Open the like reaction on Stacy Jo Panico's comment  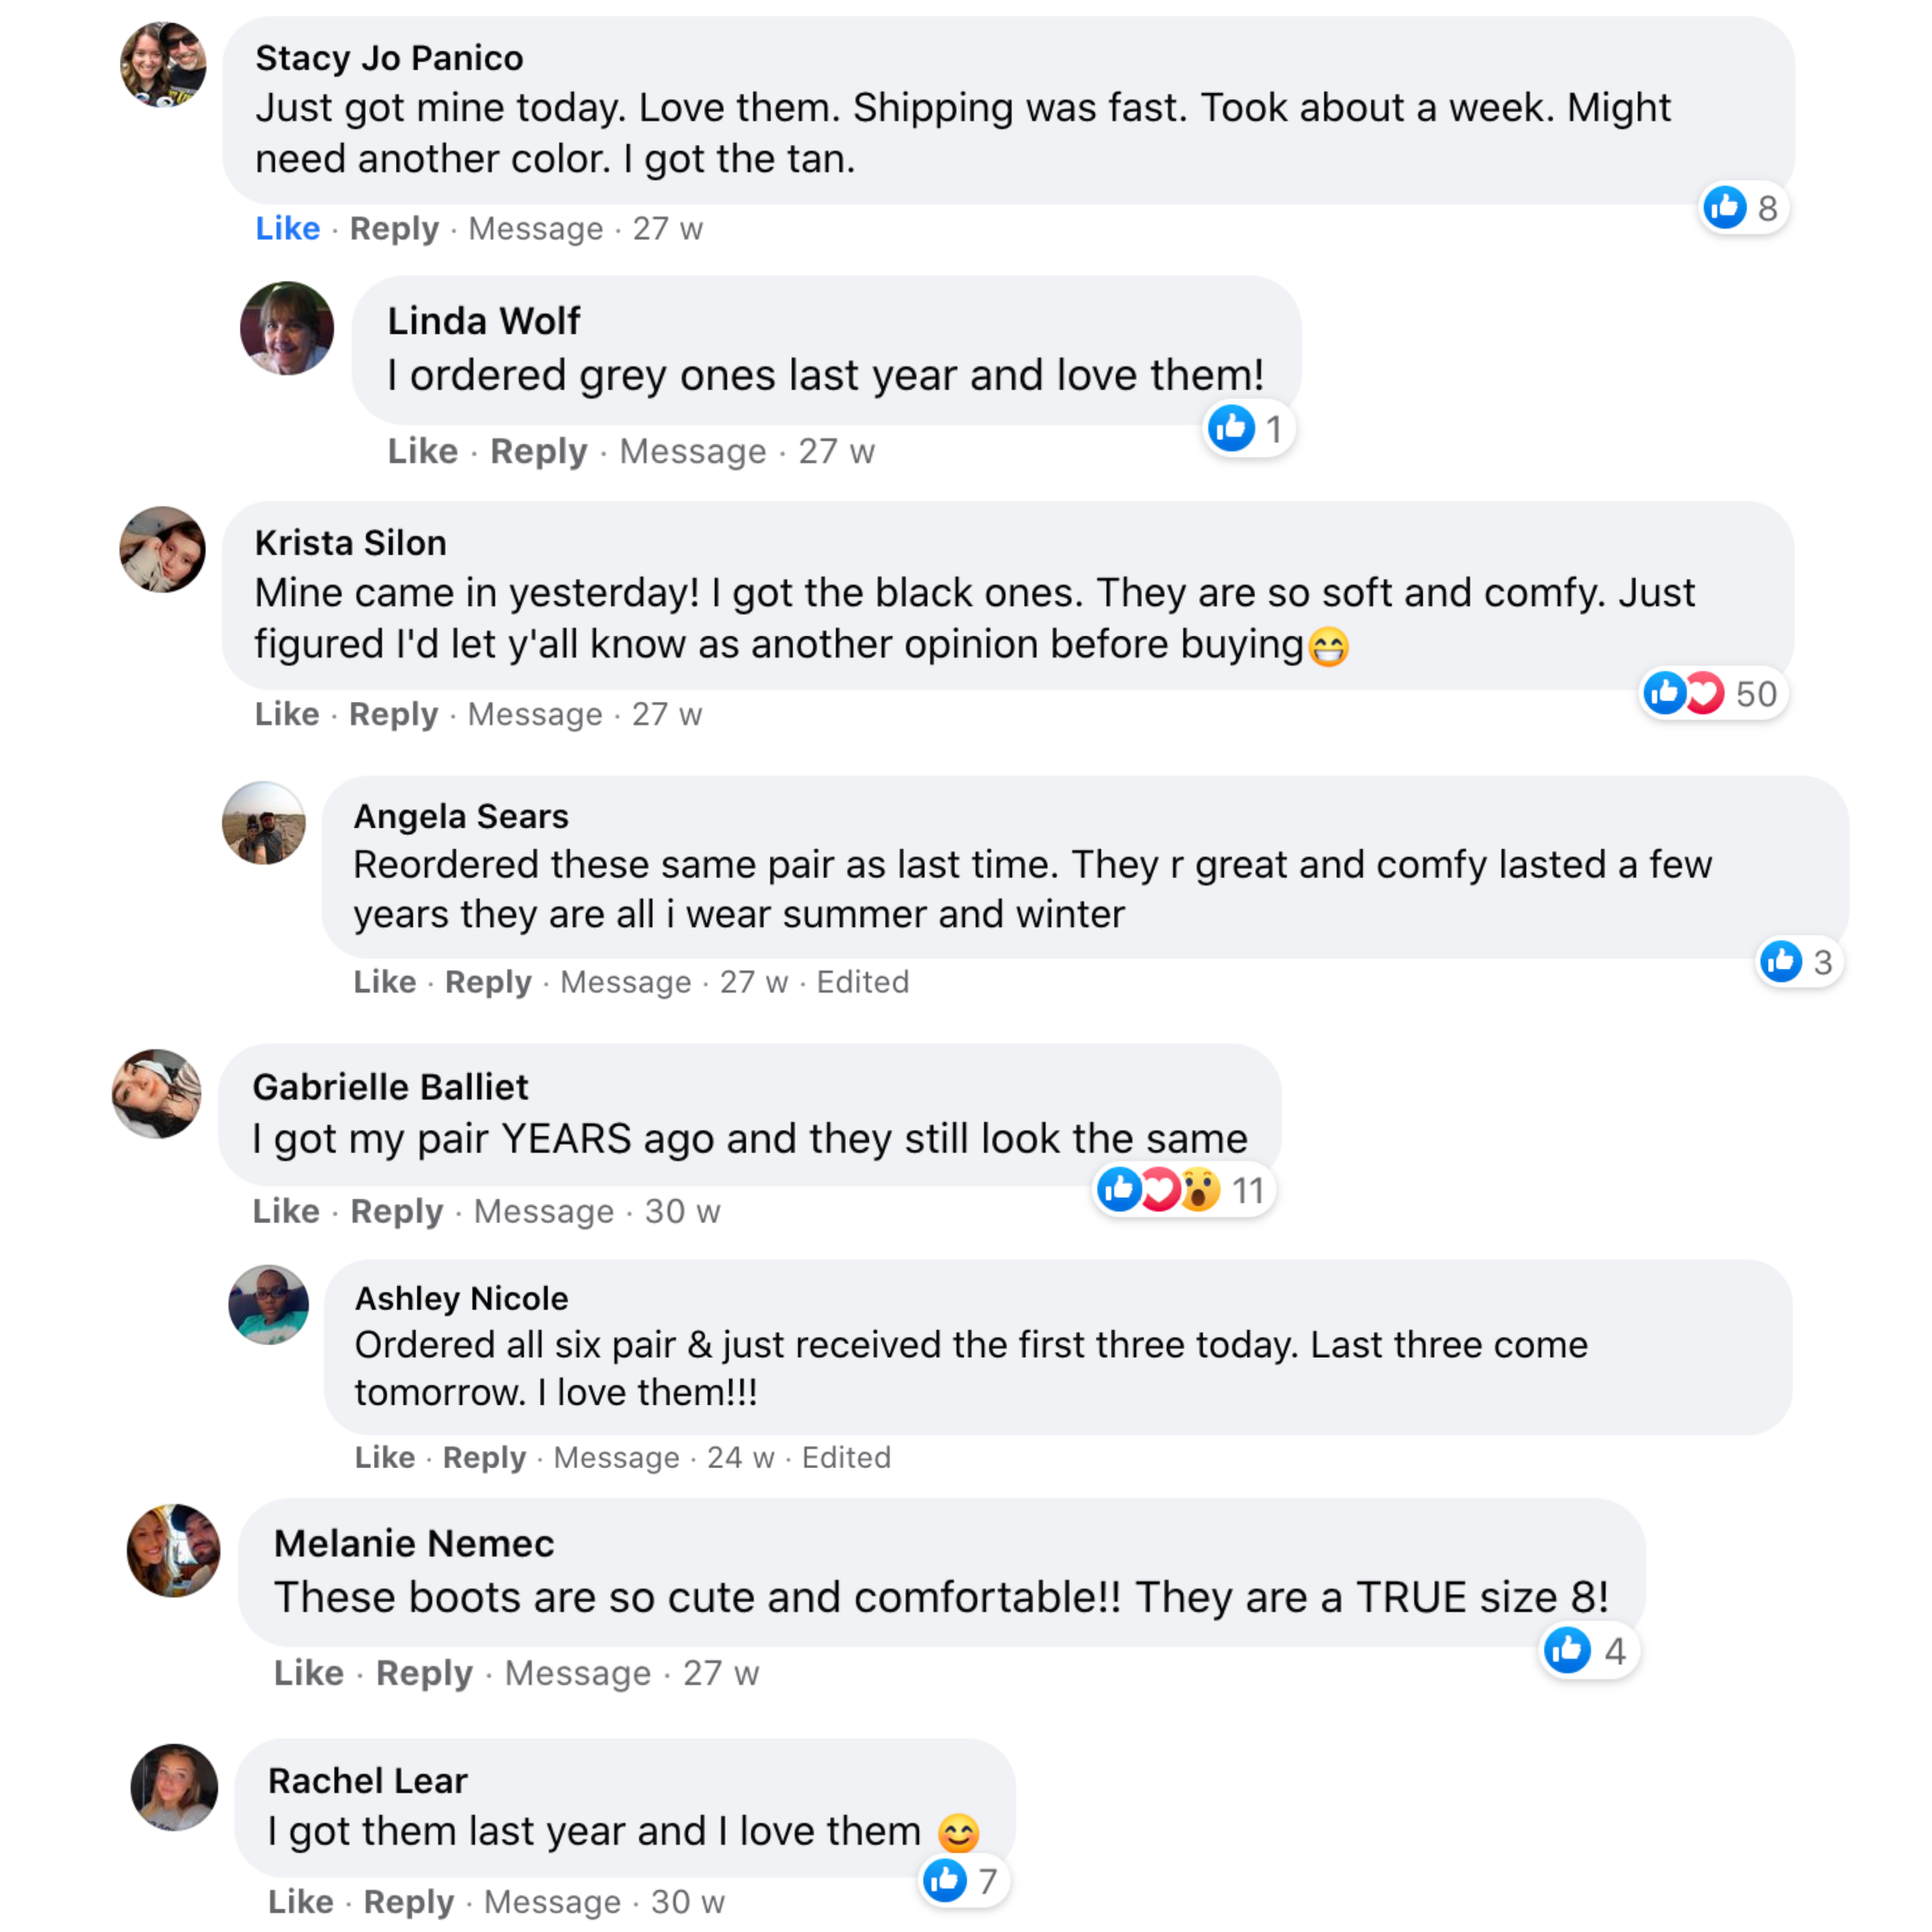point(1743,208)
